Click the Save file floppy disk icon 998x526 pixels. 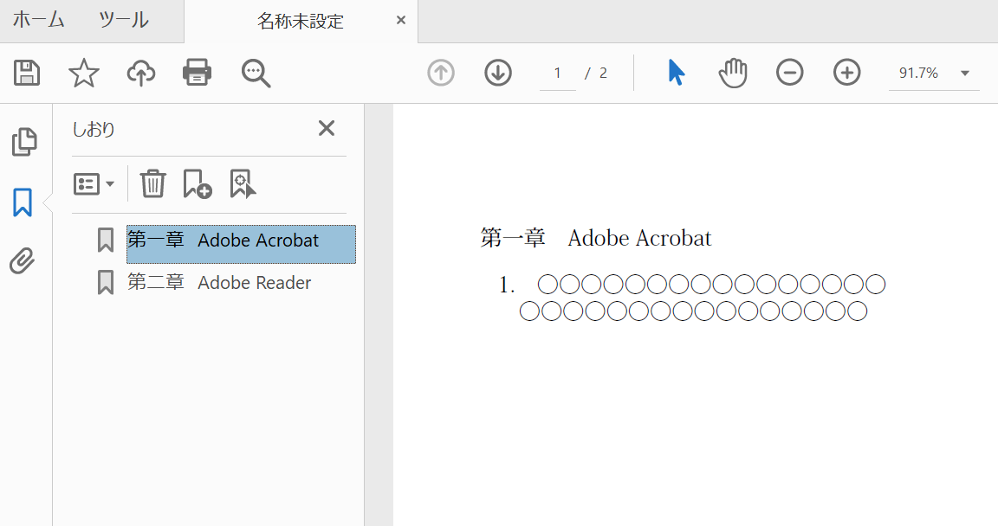(27, 73)
